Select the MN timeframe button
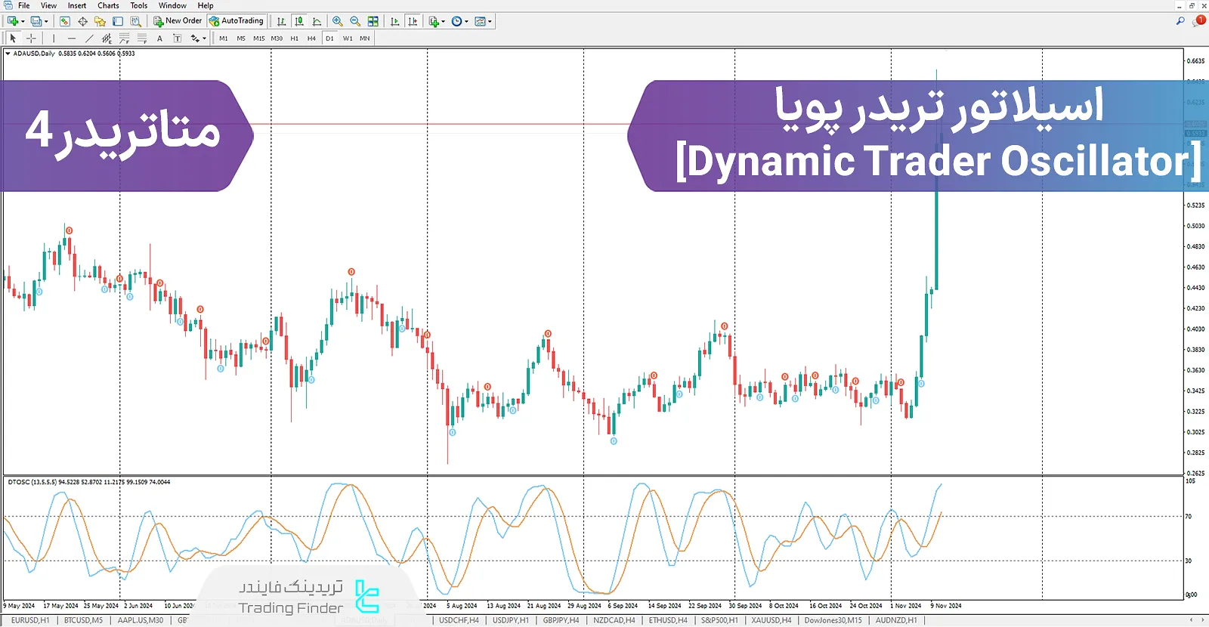Viewport: 1209px width, 627px height. coord(365,38)
